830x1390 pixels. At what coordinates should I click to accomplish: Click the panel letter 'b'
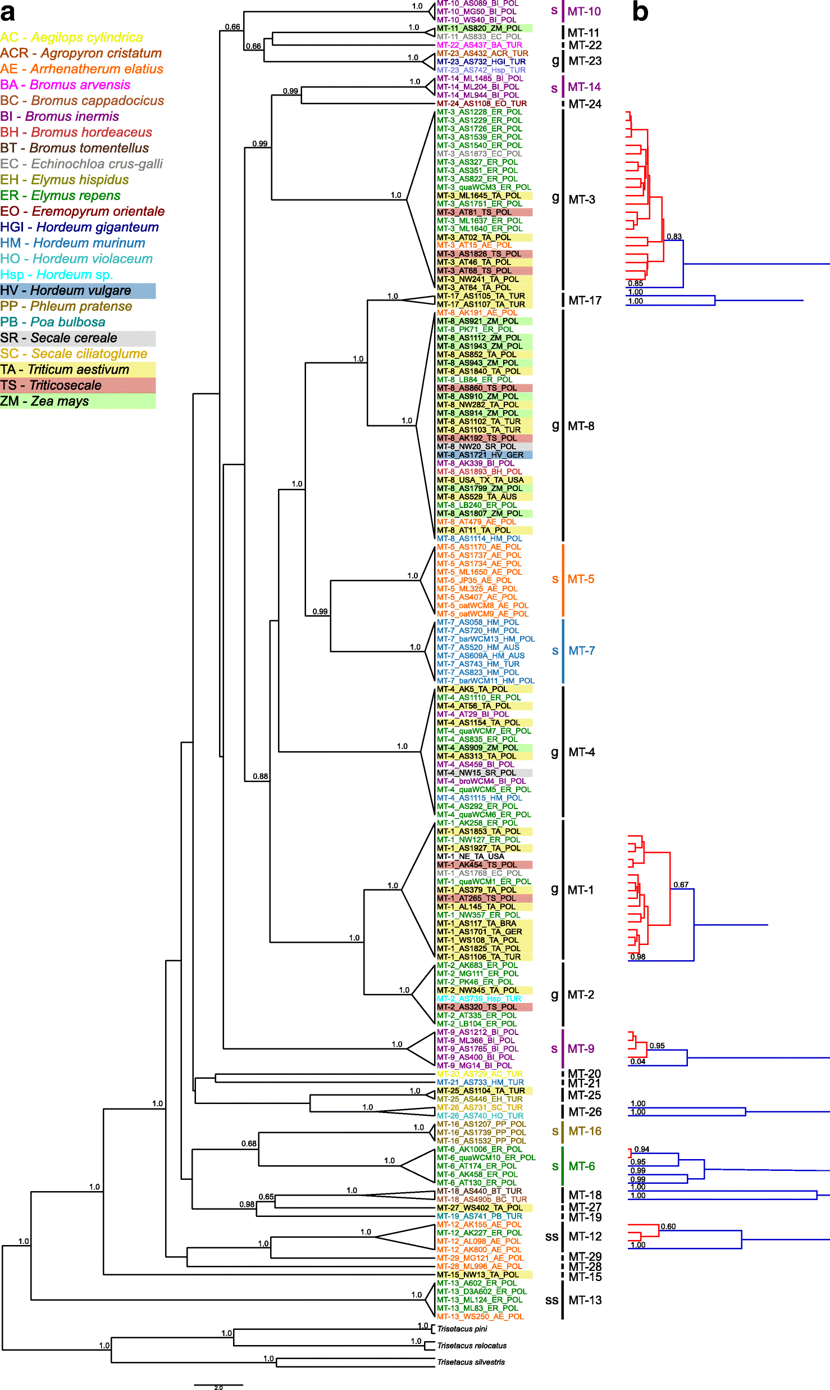641,12
